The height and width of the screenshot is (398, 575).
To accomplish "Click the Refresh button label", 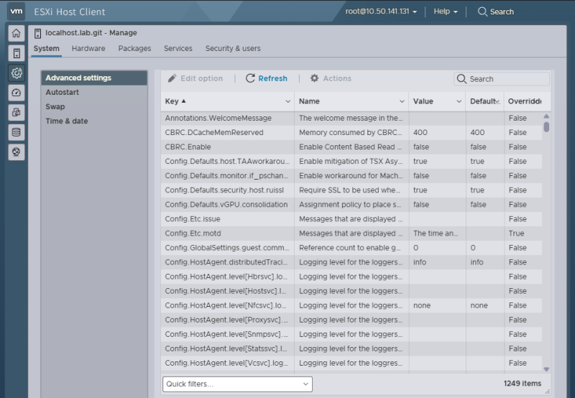I will [x=273, y=78].
